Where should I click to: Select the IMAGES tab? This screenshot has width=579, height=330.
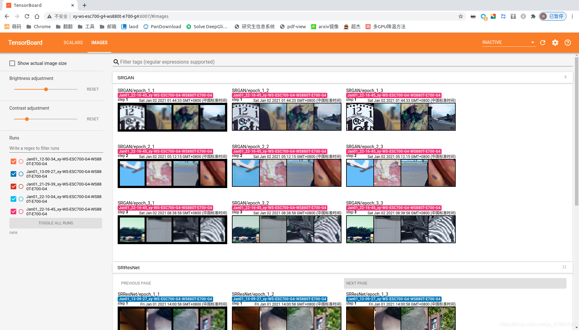[99, 43]
